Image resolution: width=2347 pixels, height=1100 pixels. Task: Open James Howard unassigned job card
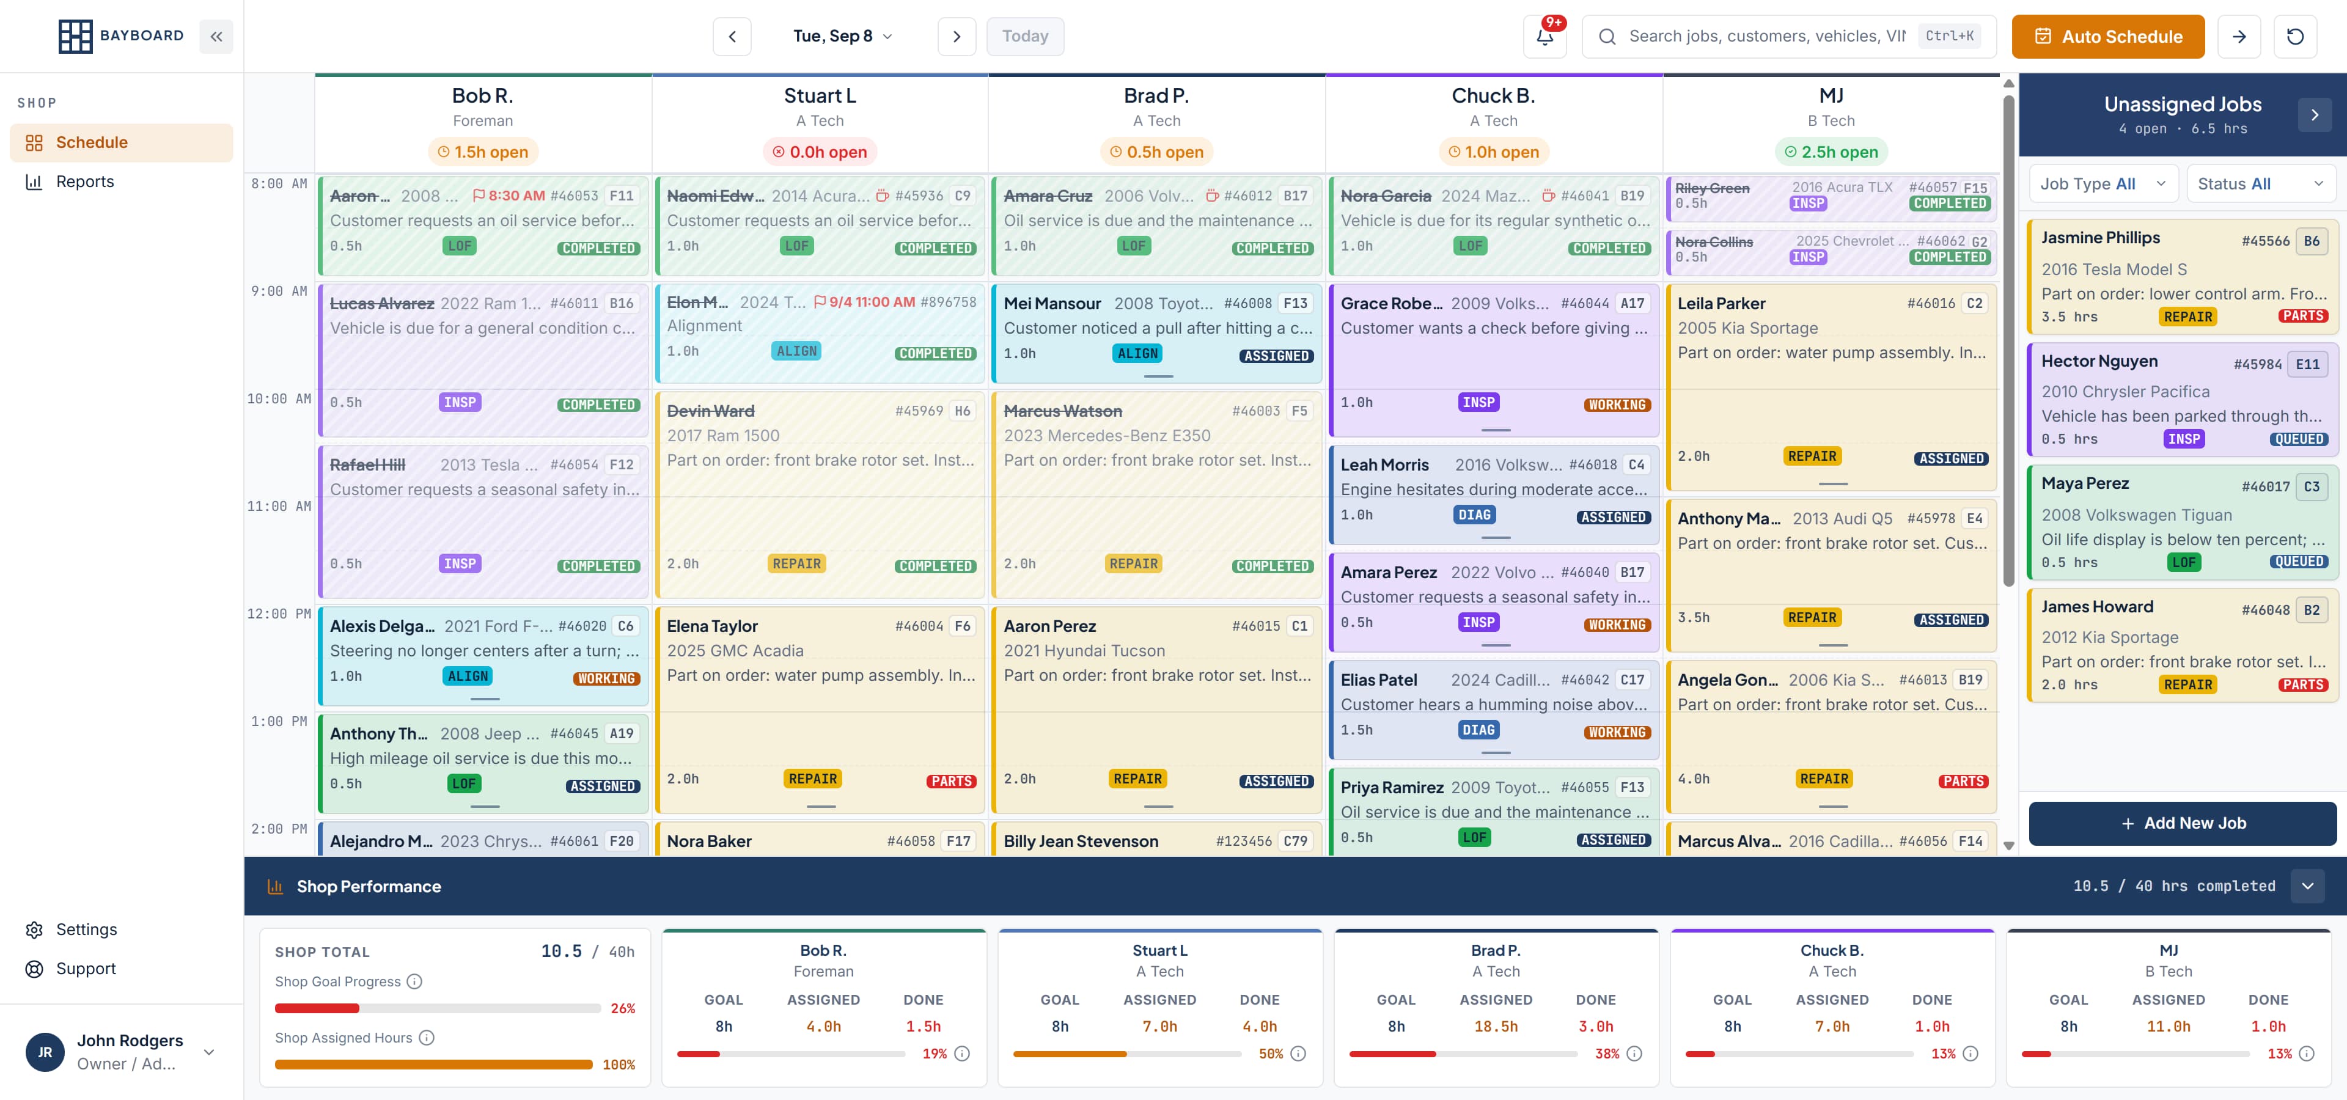(x=2182, y=645)
